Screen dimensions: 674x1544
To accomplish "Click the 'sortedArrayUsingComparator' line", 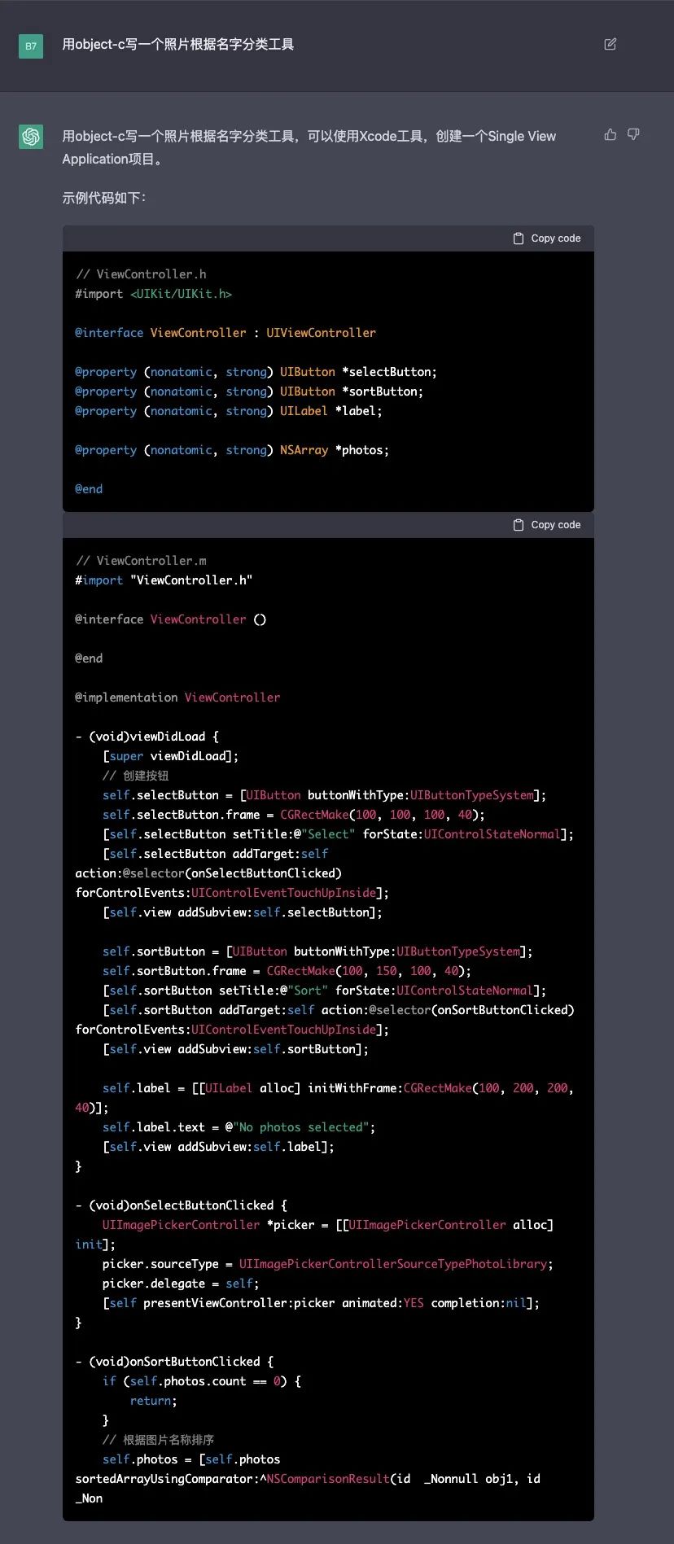I will click(x=308, y=1479).
